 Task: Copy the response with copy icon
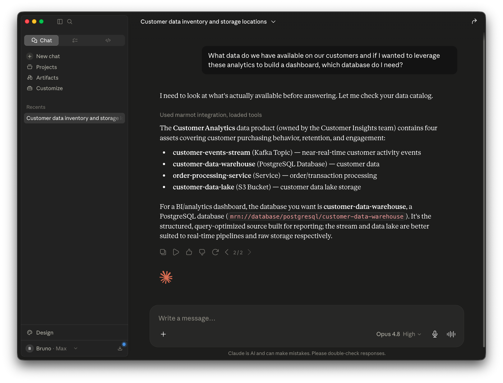(163, 252)
